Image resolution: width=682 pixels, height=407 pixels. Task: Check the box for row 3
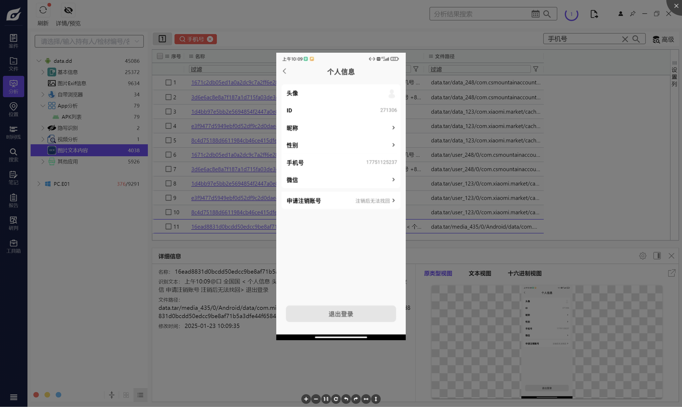pos(169,111)
